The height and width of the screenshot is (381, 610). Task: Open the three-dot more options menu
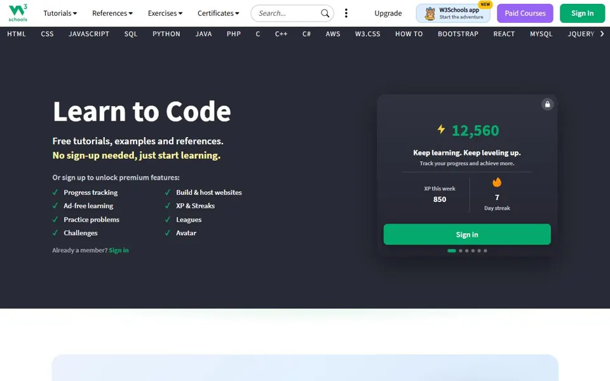(346, 13)
